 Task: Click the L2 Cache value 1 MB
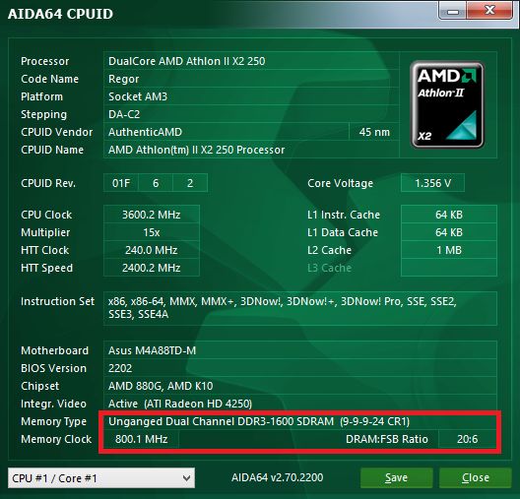pos(449,250)
